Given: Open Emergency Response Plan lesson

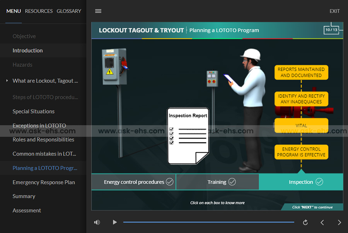Looking at the screenshot, I should point(44,182).
